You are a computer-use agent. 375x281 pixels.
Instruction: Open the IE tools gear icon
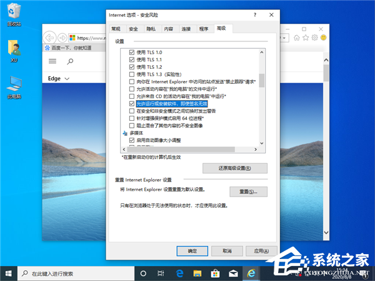314,38
